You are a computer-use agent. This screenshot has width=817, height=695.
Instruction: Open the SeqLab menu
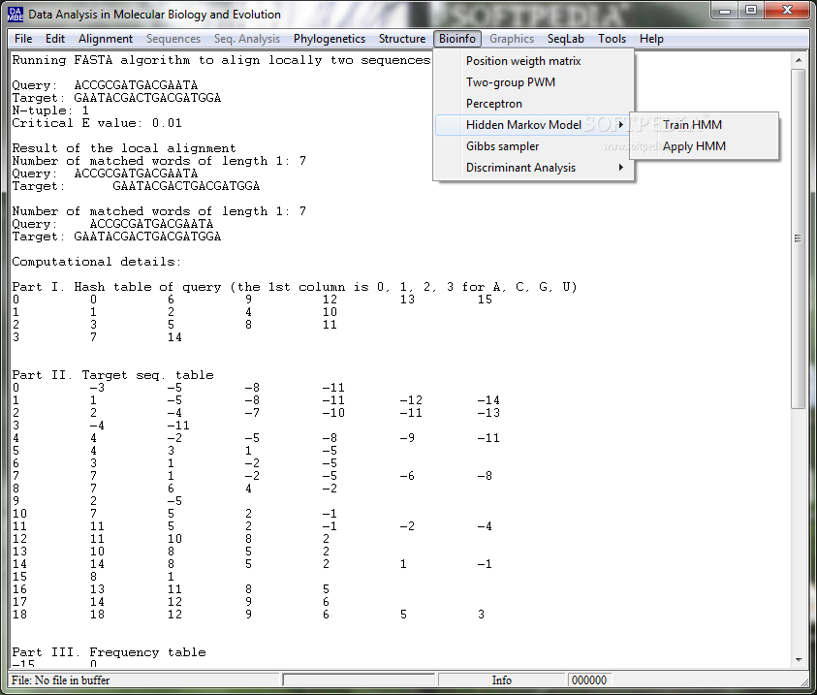(565, 39)
